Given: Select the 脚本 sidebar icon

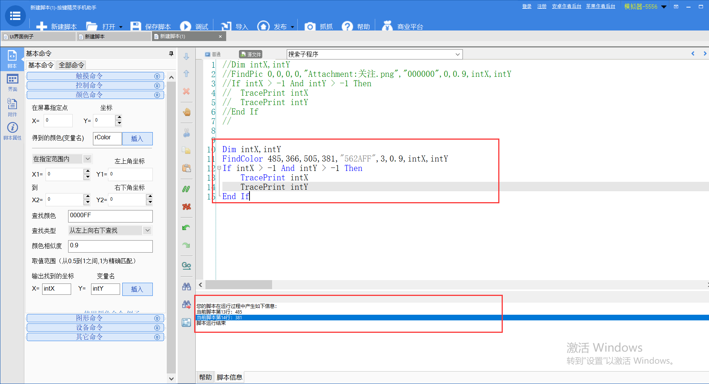Looking at the screenshot, I should click(12, 59).
